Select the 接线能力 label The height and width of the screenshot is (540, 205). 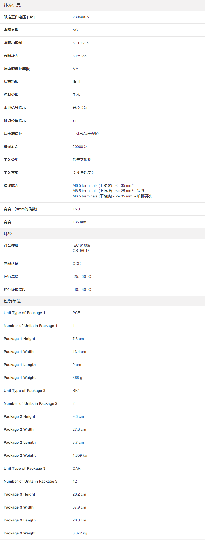pos(11,185)
